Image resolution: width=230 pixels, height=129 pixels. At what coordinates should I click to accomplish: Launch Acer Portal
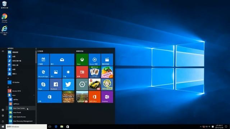(20, 113)
